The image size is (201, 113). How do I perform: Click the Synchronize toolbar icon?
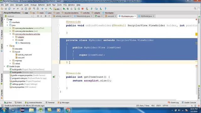pos(9,9)
